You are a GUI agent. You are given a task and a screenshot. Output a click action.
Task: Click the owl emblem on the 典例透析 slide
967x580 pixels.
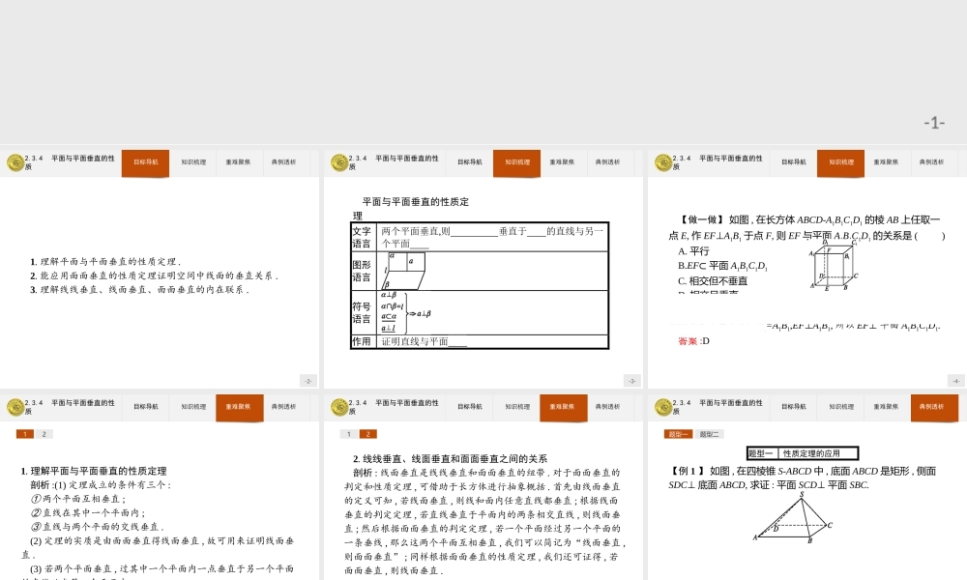click(660, 407)
